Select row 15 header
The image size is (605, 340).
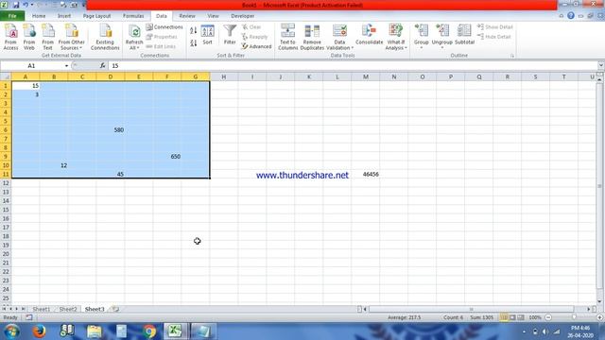coord(6,210)
